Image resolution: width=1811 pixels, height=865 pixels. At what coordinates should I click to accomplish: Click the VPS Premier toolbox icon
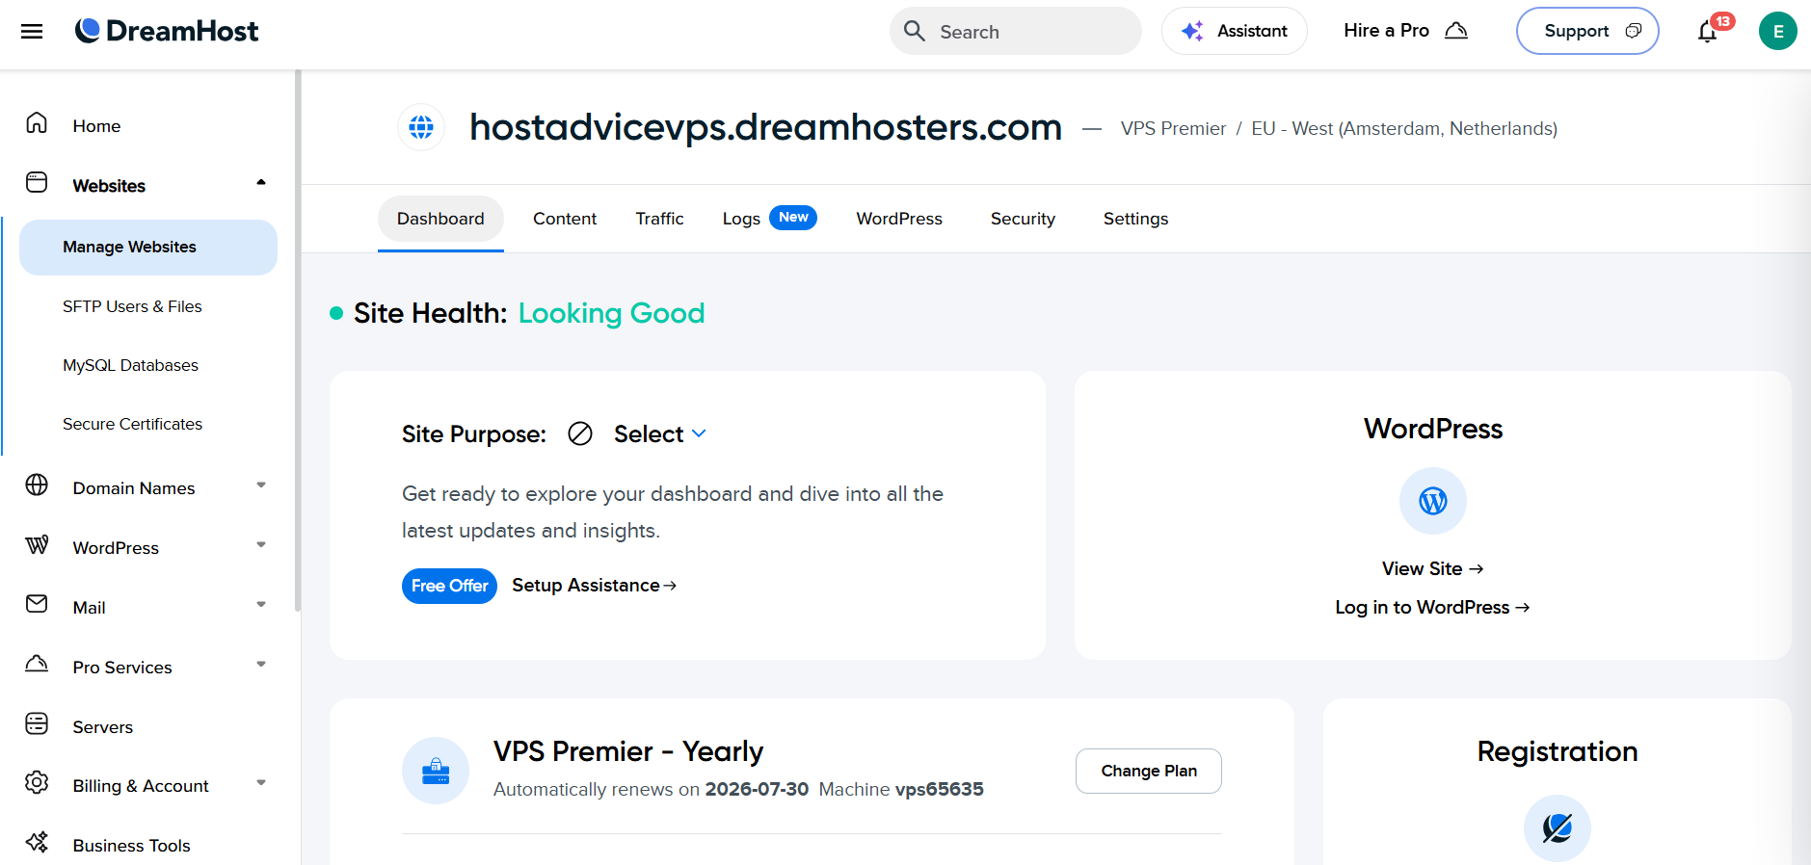coord(436,771)
